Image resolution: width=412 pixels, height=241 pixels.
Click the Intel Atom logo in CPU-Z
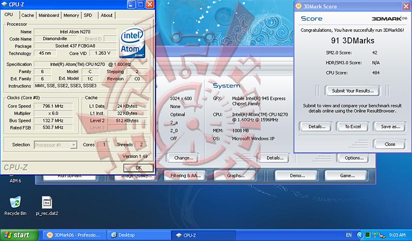[132, 43]
